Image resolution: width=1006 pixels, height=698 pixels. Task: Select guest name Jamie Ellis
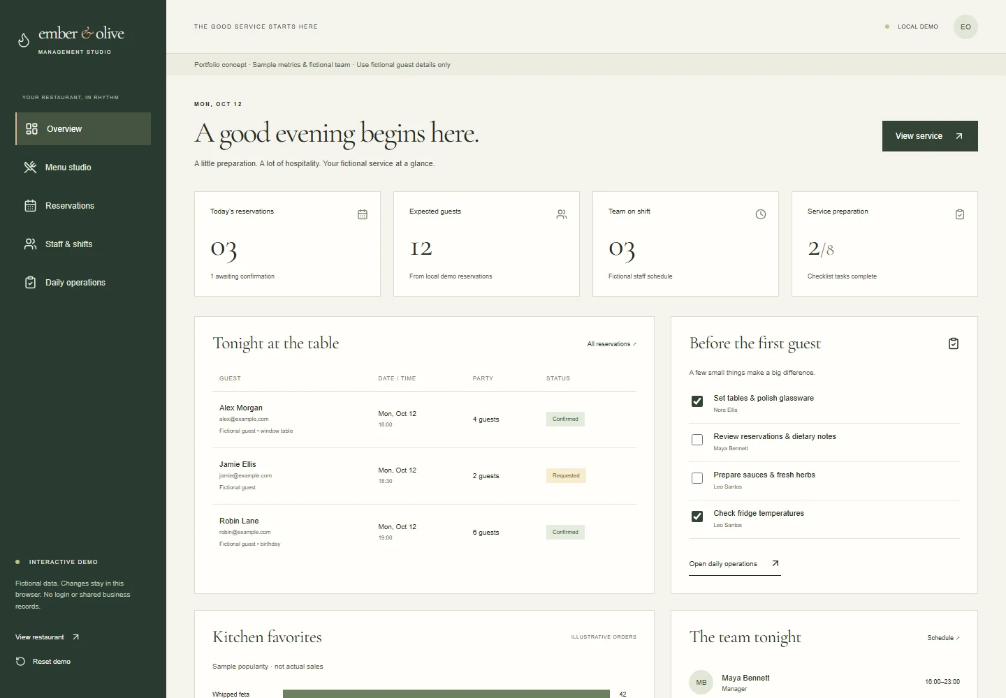(x=238, y=464)
